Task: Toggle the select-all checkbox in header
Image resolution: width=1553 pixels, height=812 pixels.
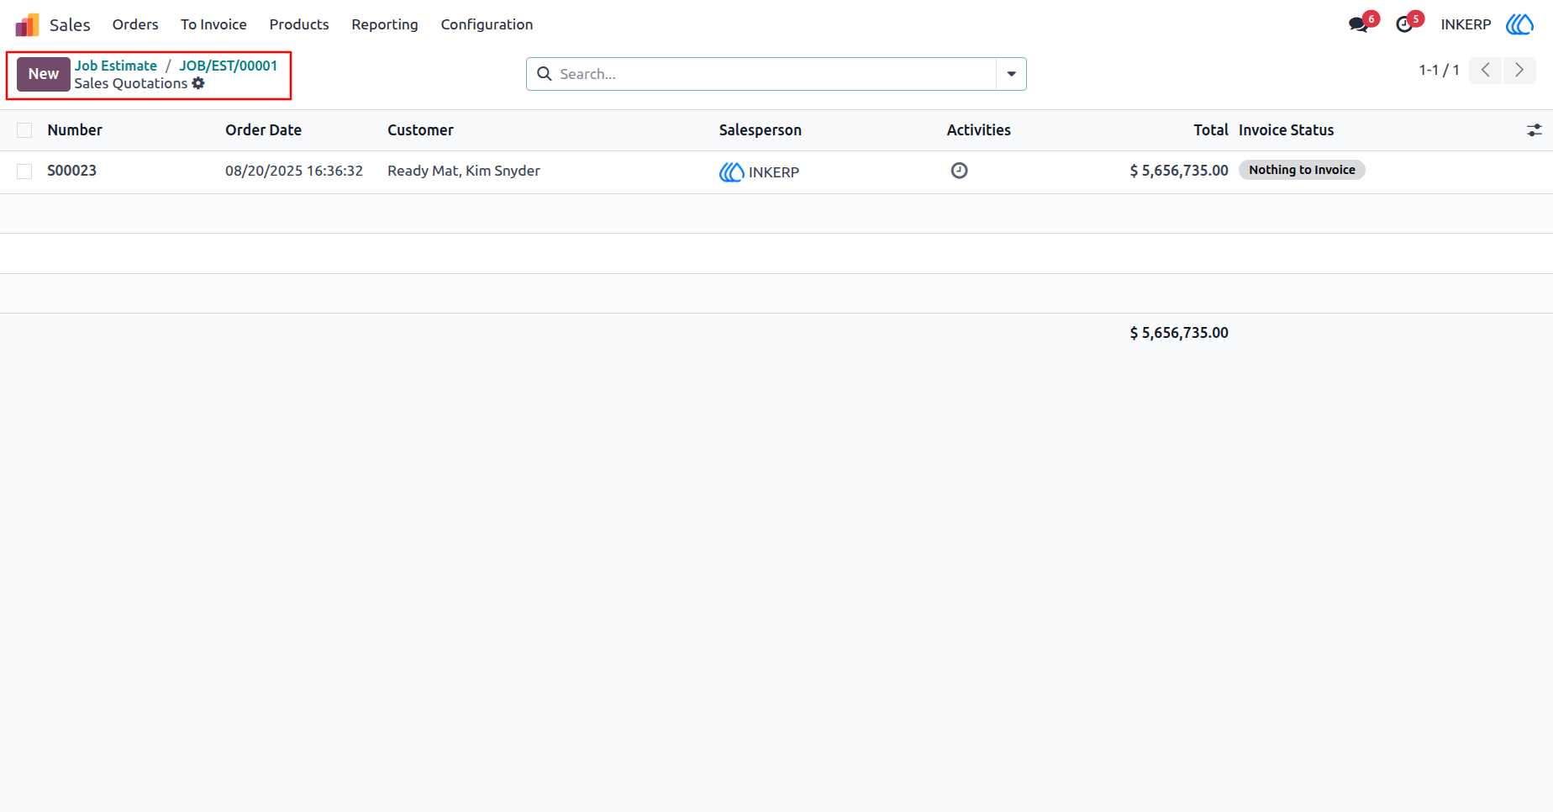Action: click(x=24, y=130)
